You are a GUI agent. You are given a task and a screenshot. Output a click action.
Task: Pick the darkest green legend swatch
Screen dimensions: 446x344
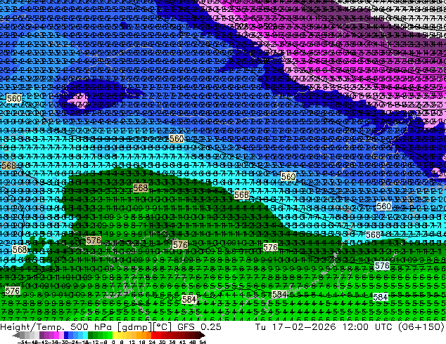pos(91,336)
